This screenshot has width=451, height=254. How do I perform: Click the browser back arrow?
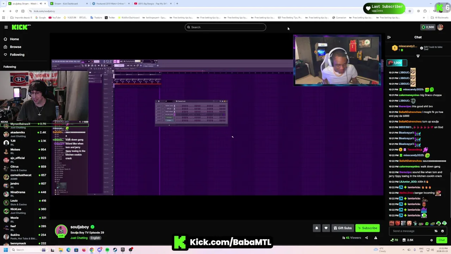coord(4,11)
